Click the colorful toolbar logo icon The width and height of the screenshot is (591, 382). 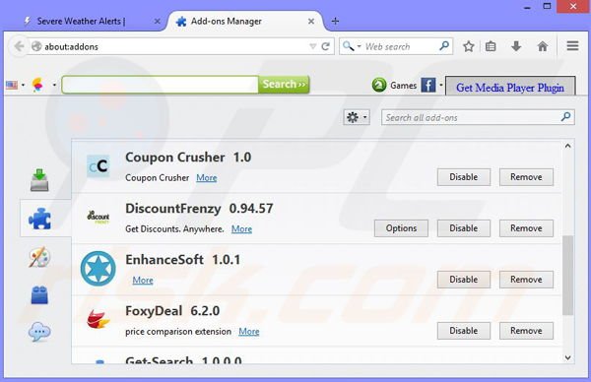[x=37, y=85]
